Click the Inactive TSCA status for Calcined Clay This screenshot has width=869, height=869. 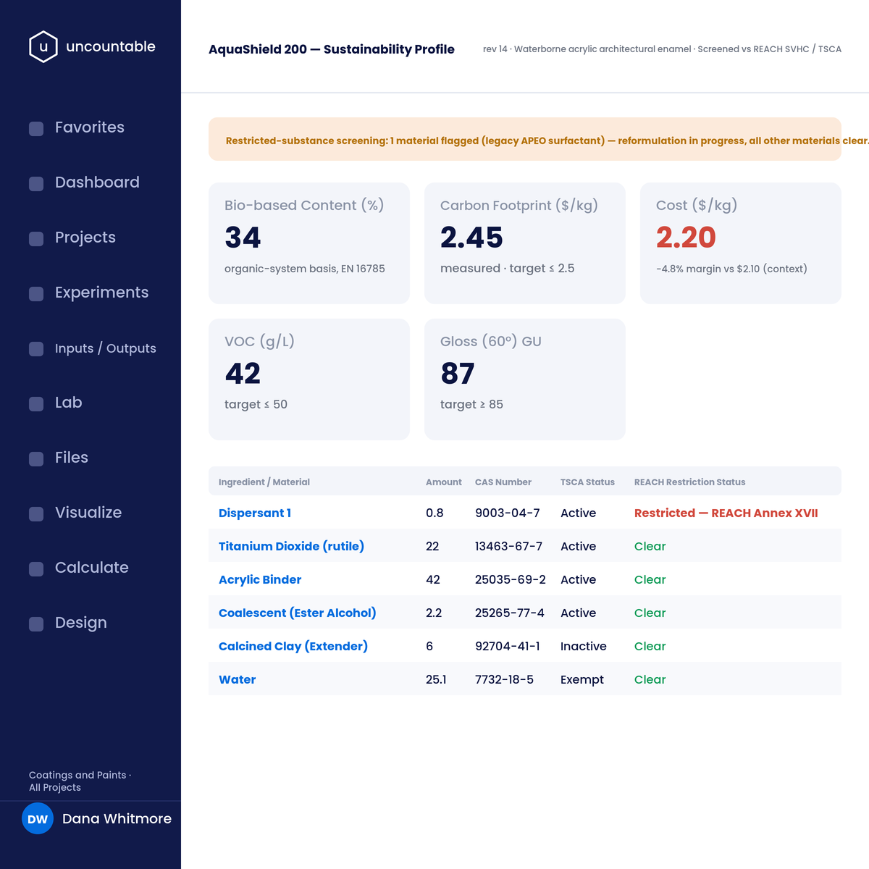pyautogui.click(x=584, y=646)
